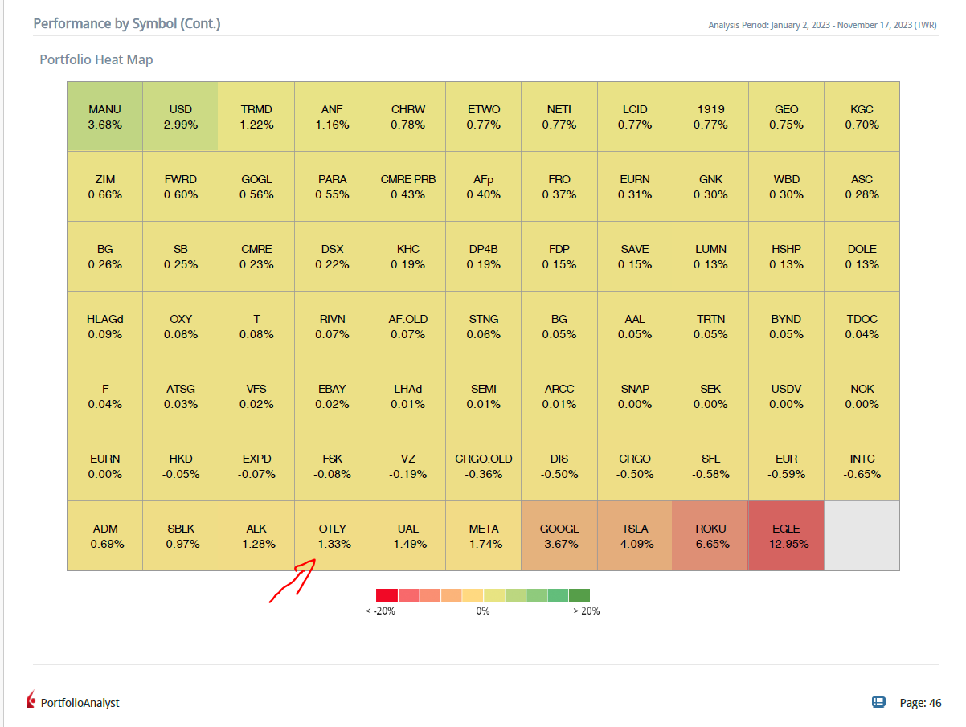This screenshot has width=966, height=727.
Task: Click the VZ -0.19% cell
Action: click(407, 466)
